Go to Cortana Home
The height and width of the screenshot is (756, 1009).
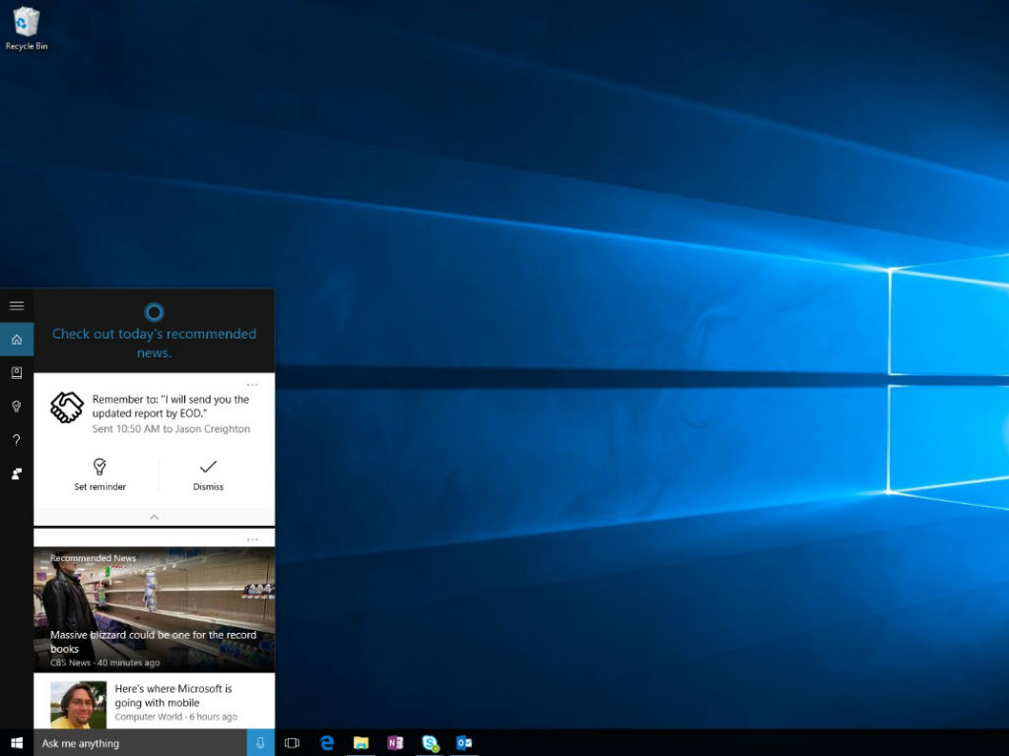[x=17, y=340]
